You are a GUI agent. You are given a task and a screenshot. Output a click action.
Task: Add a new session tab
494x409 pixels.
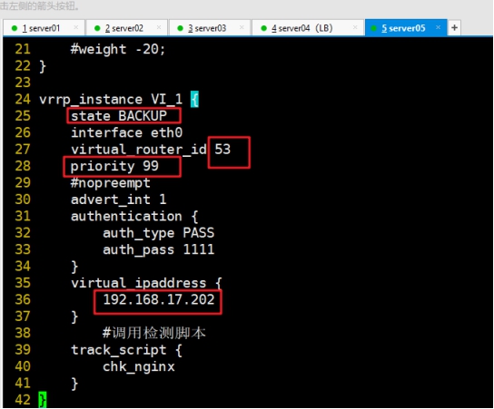tap(454, 28)
